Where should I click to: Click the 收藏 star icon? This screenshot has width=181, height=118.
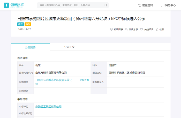point(157,29)
